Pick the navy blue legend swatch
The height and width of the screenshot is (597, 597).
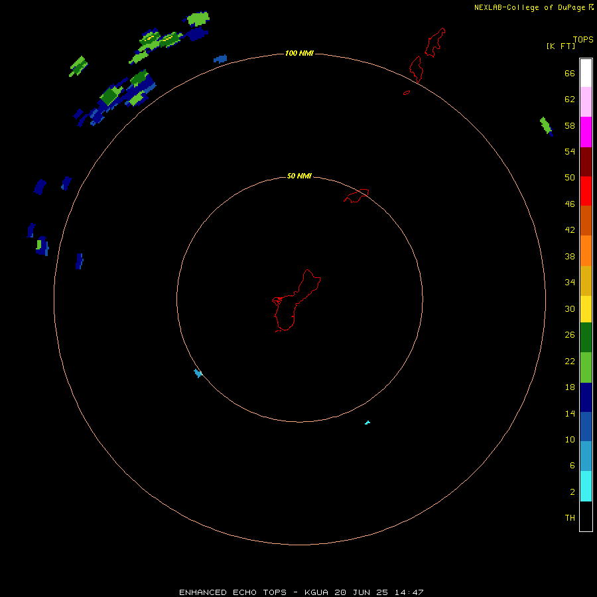coord(586,397)
